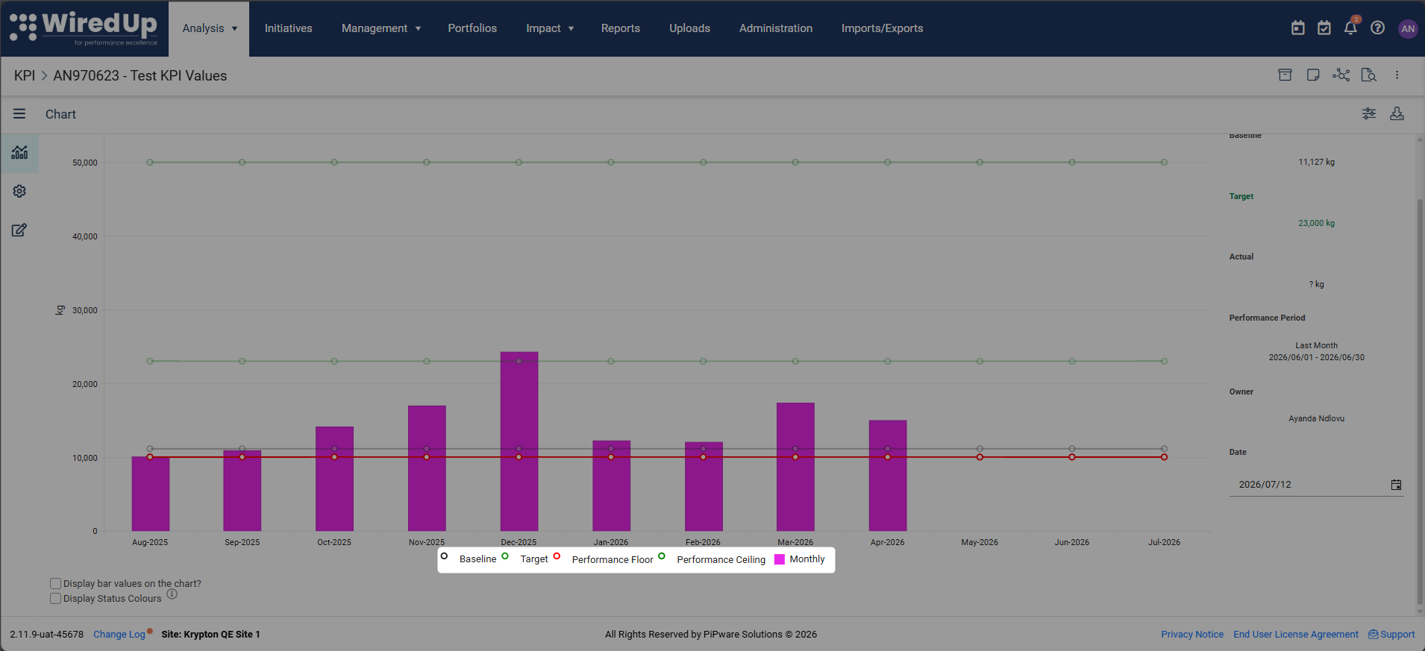Open the AN user avatar menu

[x=1408, y=28]
